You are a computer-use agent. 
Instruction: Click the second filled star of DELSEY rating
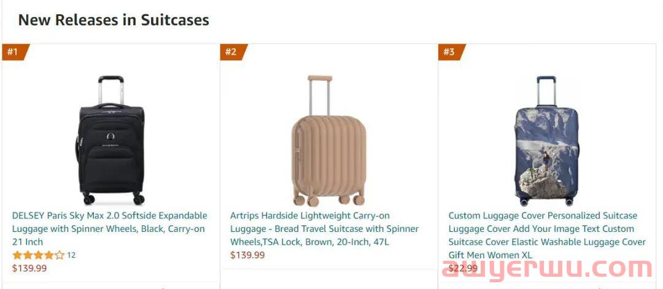click(x=28, y=255)
